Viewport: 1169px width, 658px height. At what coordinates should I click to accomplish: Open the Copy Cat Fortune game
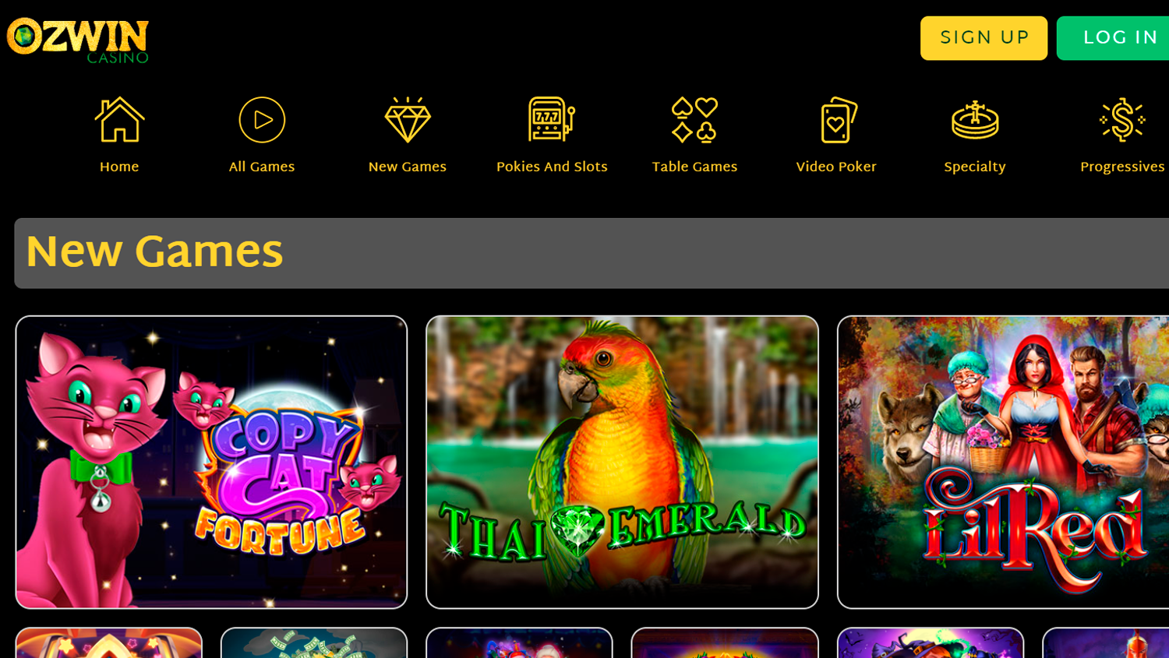pos(211,462)
